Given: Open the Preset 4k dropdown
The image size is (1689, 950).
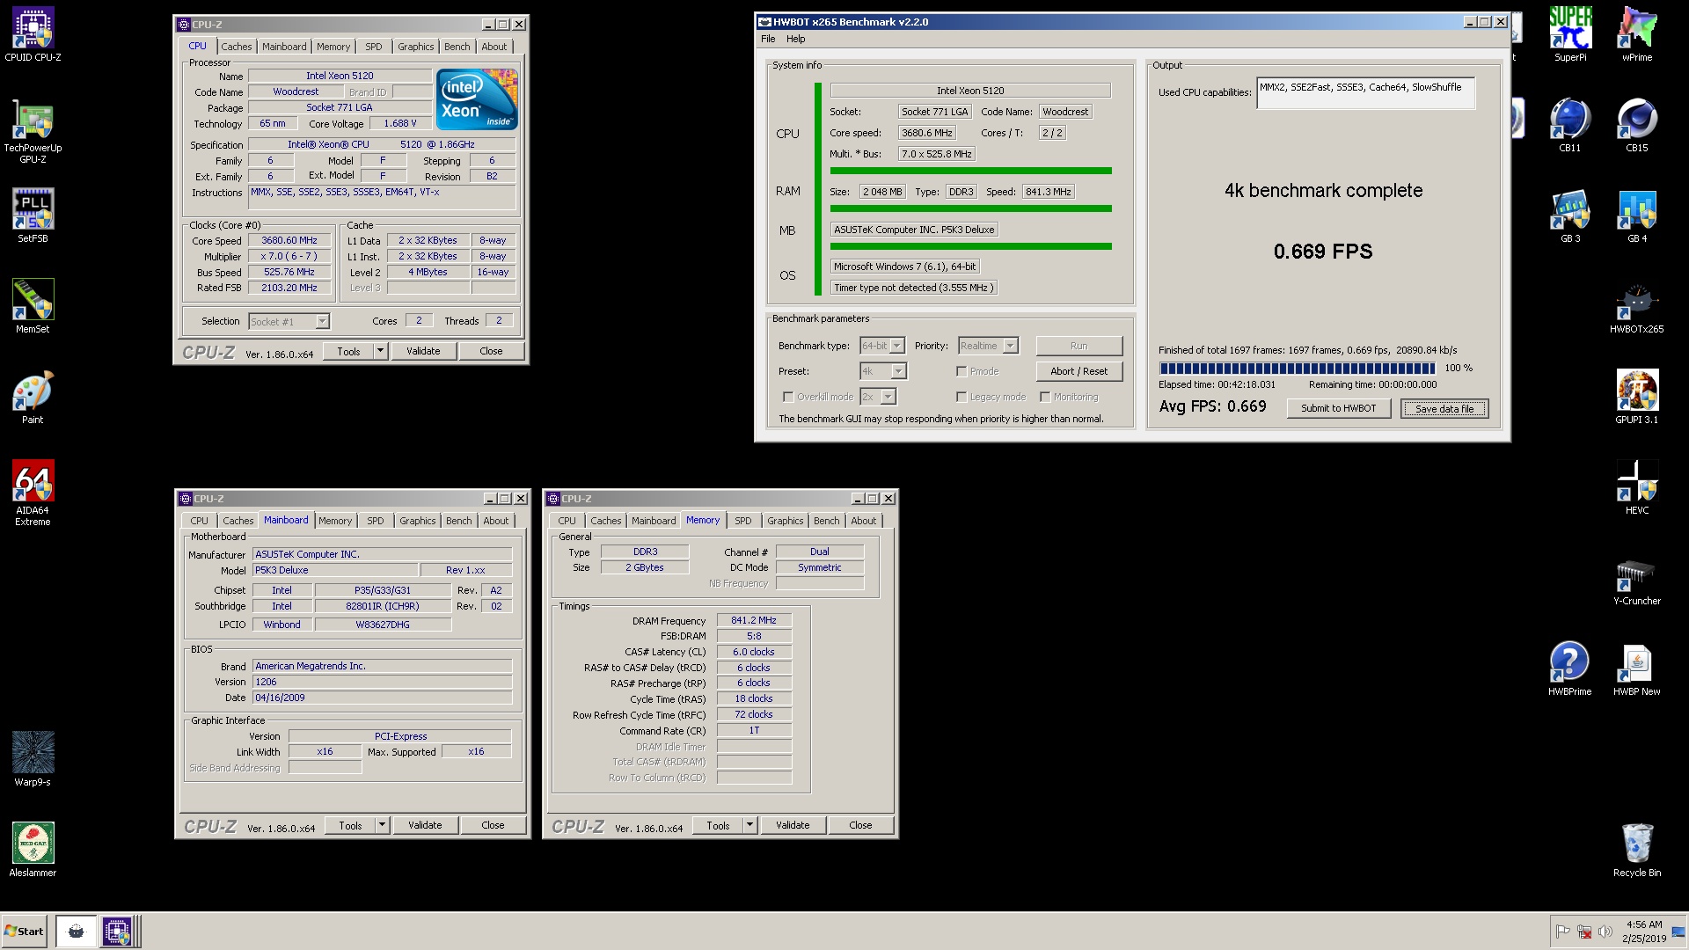Looking at the screenshot, I should (882, 371).
